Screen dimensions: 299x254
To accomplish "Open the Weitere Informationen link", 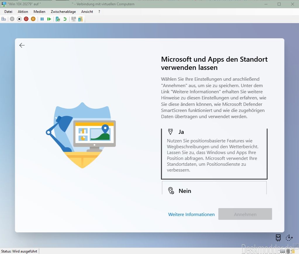I will pyautogui.click(x=191, y=214).
